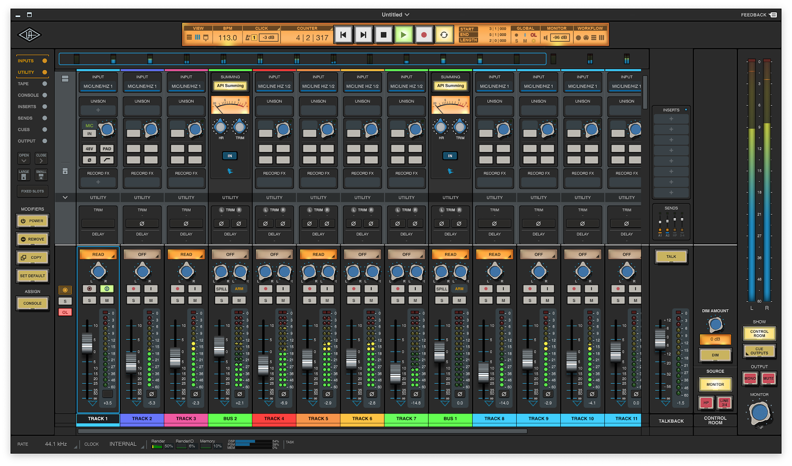Open the GLOBAL section in transport
This screenshot has width=792, height=466.
tap(525, 28)
